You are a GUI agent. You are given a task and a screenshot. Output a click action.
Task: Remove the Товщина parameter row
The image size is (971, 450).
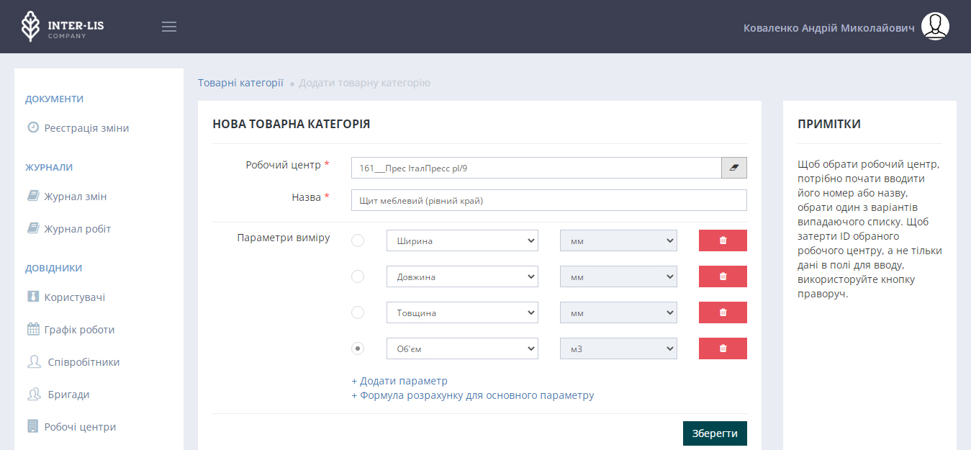pyautogui.click(x=723, y=312)
